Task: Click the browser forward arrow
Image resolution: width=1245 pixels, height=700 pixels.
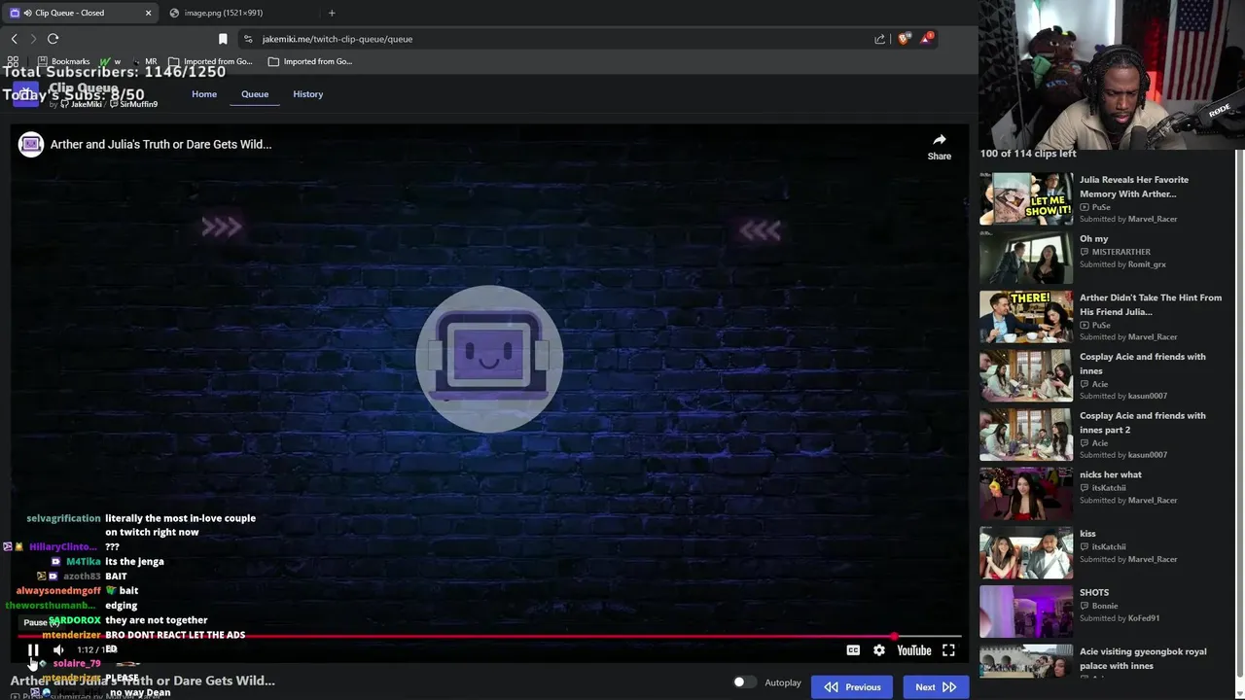Action: [33, 39]
